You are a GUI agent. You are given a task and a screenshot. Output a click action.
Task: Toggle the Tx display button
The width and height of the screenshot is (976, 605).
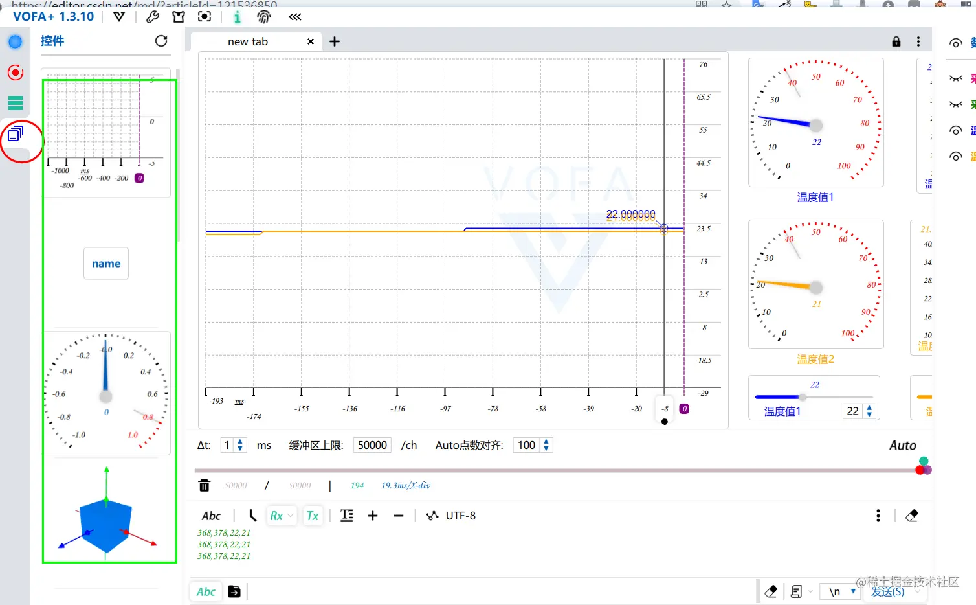pos(313,516)
